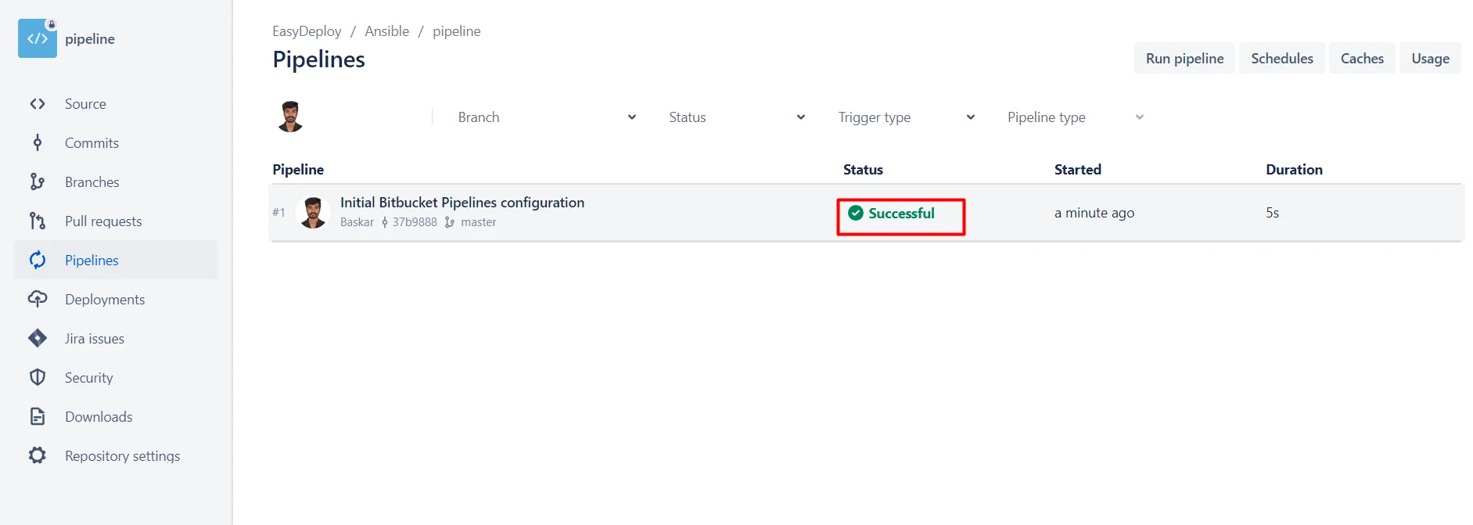Click the Downloads file icon

click(x=38, y=417)
